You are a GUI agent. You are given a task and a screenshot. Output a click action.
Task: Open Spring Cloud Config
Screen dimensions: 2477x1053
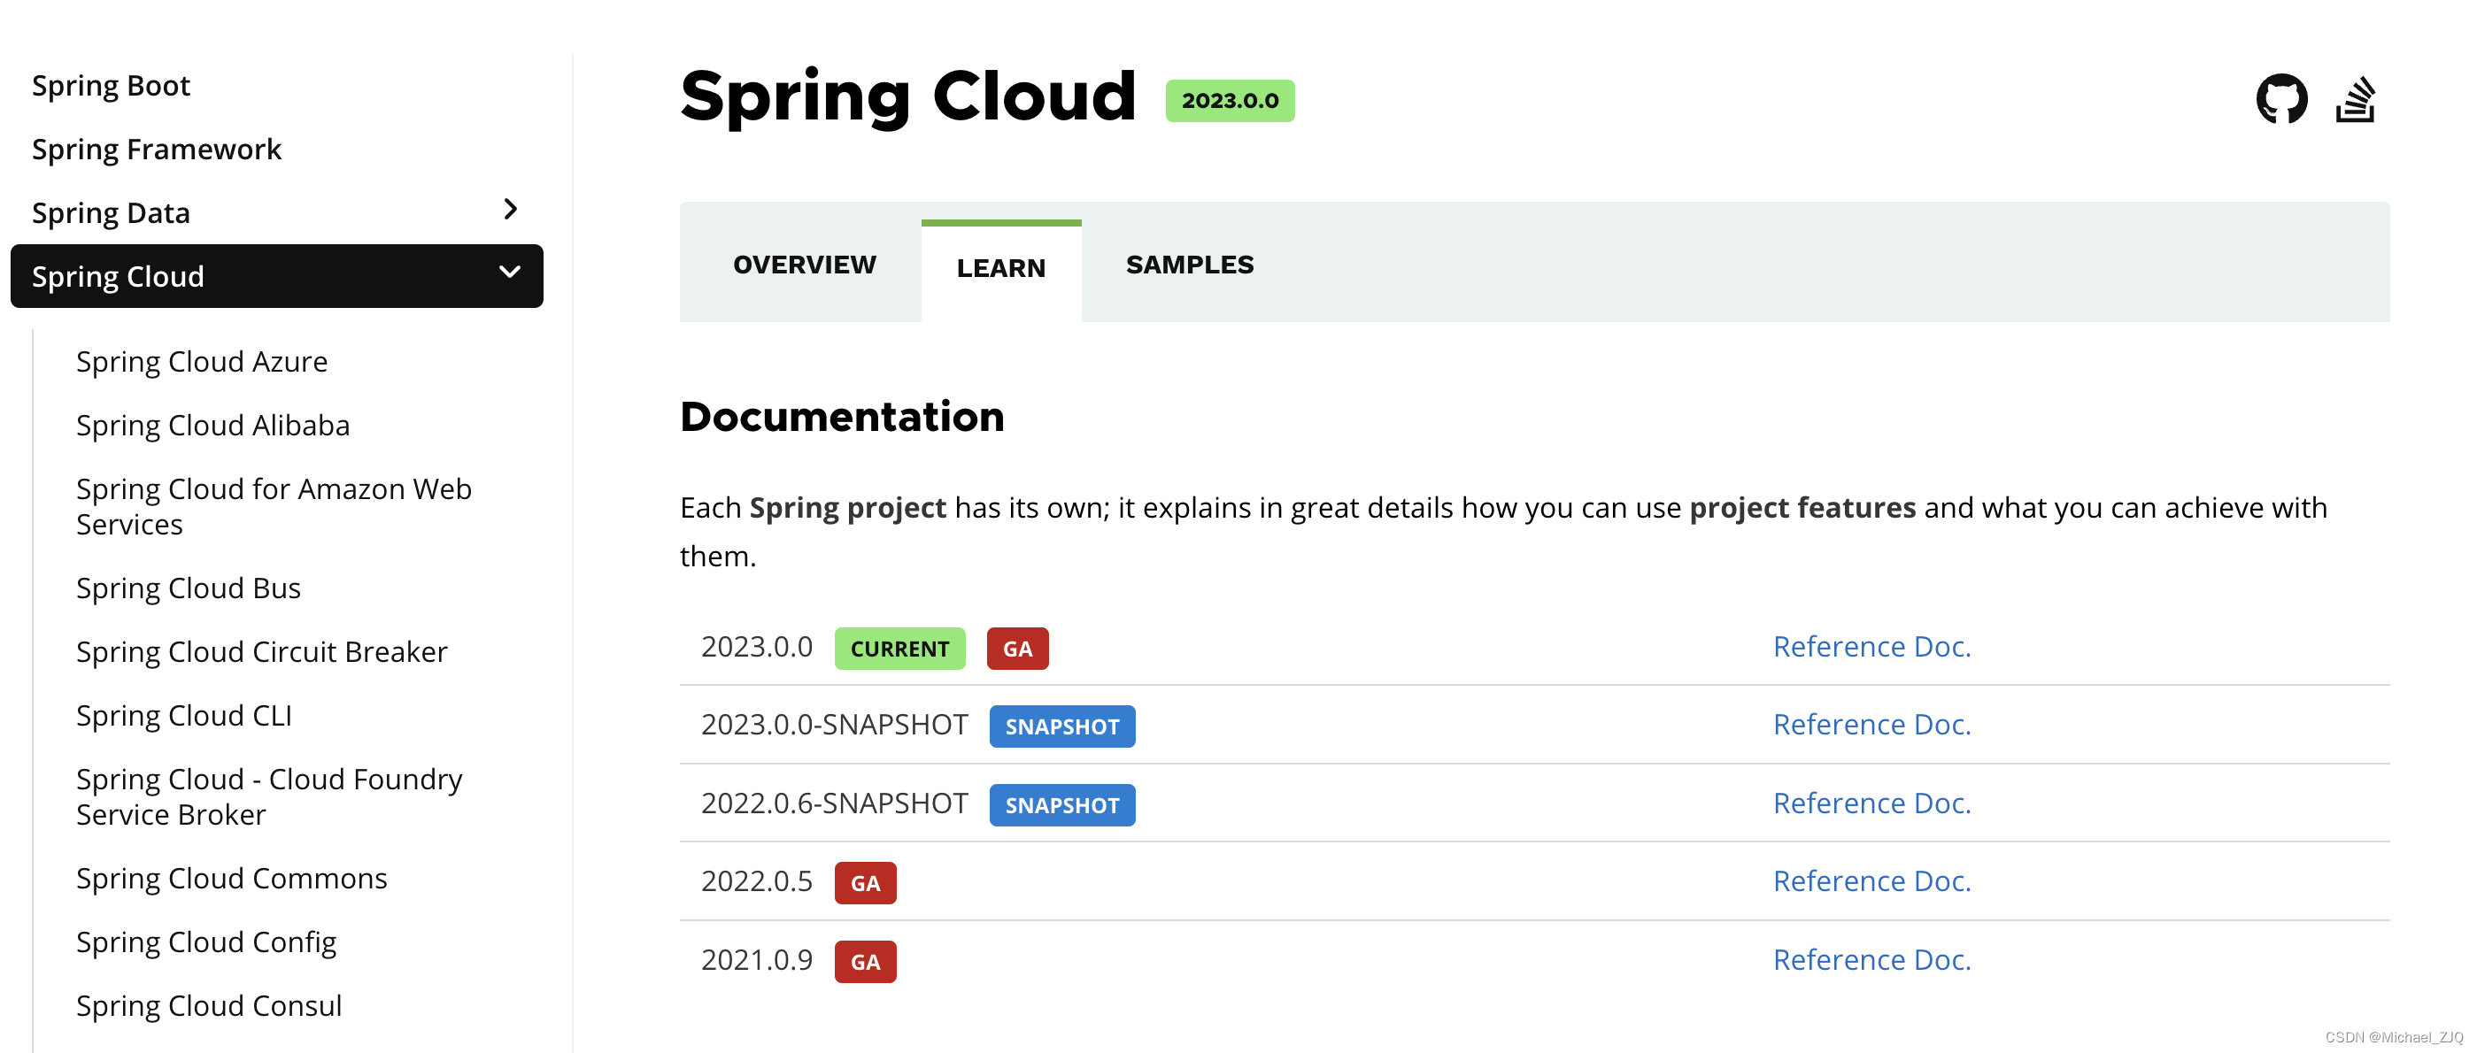click(205, 942)
